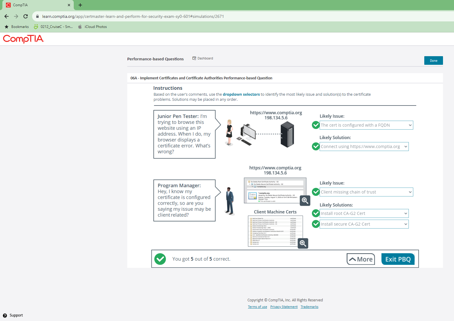Expand the More panel

pyautogui.click(x=361, y=259)
